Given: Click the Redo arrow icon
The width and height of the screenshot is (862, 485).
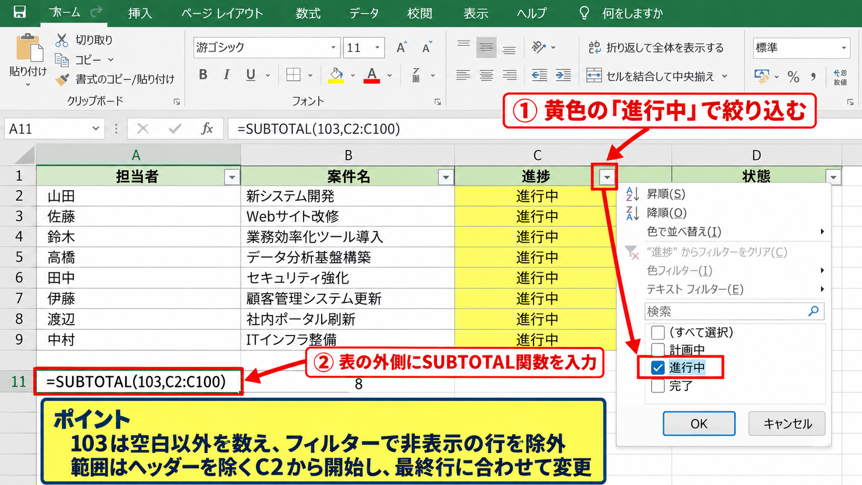Looking at the screenshot, I should pos(96,12).
